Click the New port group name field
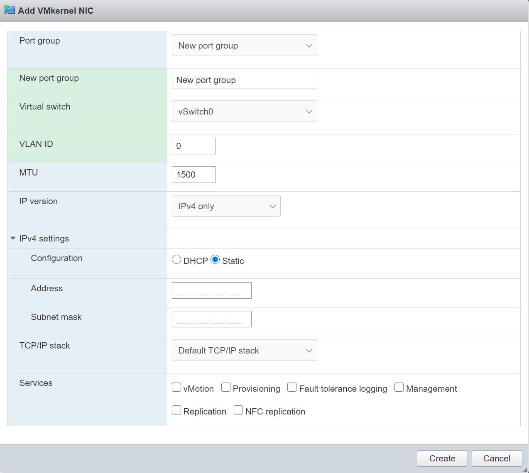Viewport: 529px width, 473px height. click(x=244, y=80)
